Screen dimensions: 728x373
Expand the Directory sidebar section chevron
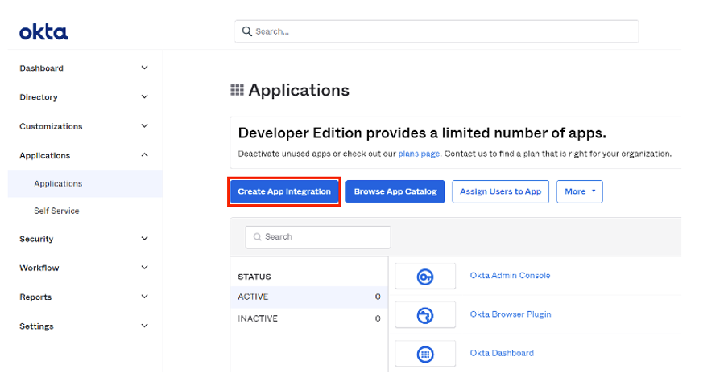point(144,96)
